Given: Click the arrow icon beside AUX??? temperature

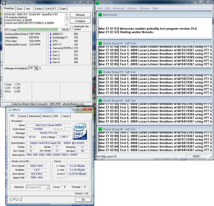Looking at the screenshot, I should pos(51,45).
